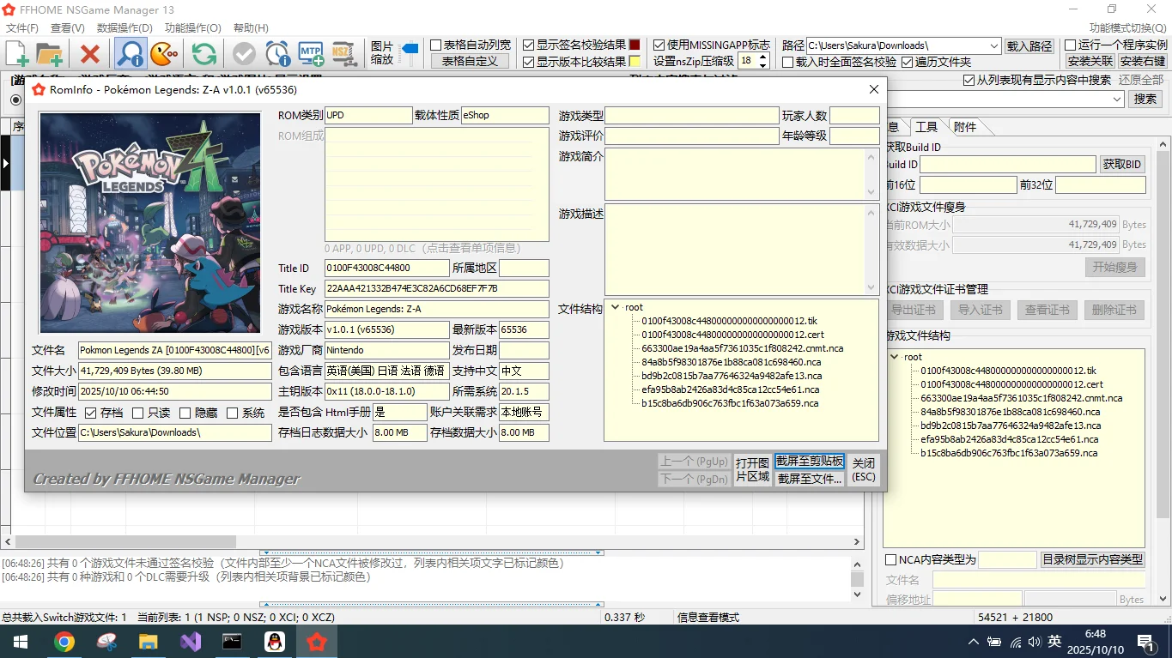Open the 数据操作(D) menu
Image resolution: width=1172 pixels, height=658 pixels.
[x=124, y=27]
